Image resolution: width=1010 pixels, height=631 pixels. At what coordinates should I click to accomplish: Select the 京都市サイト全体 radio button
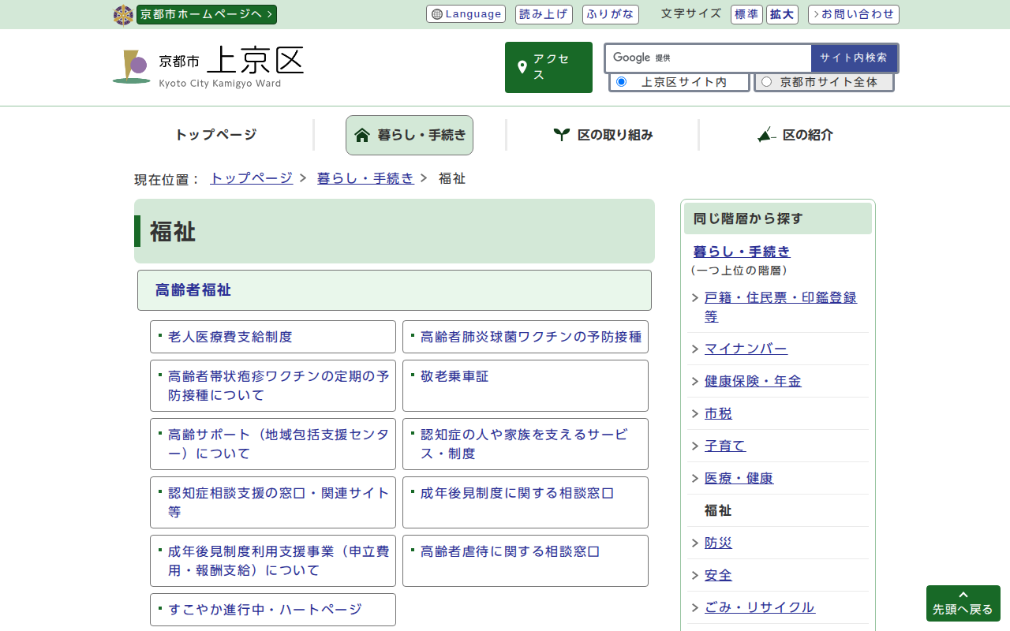pyautogui.click(x=766, y=82)
